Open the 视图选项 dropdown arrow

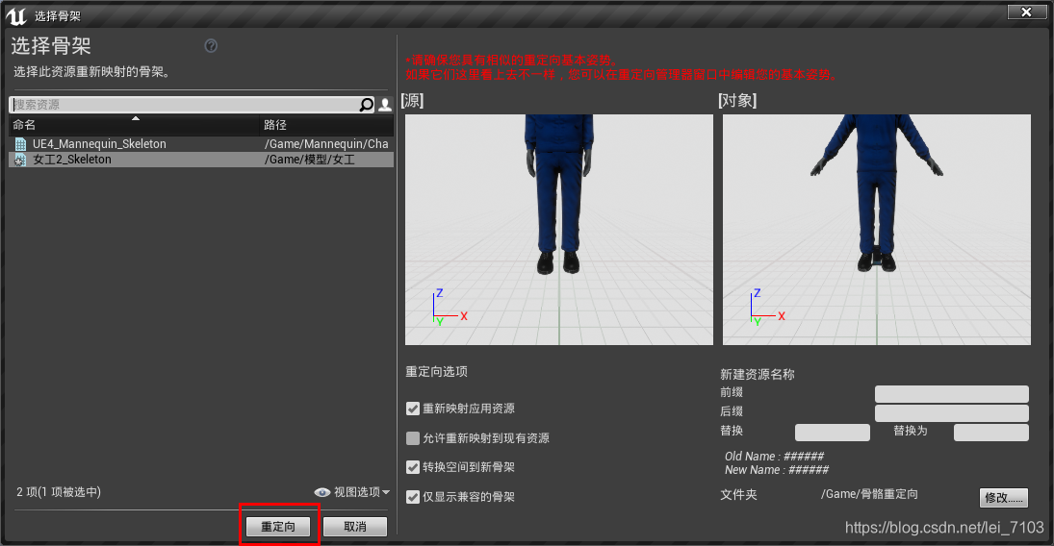tap(386, 492)
